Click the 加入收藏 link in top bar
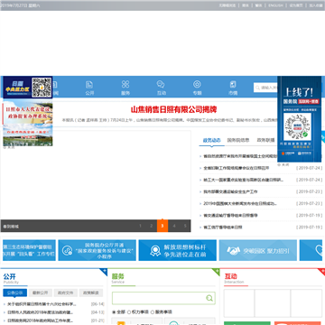 click(316, 5)
